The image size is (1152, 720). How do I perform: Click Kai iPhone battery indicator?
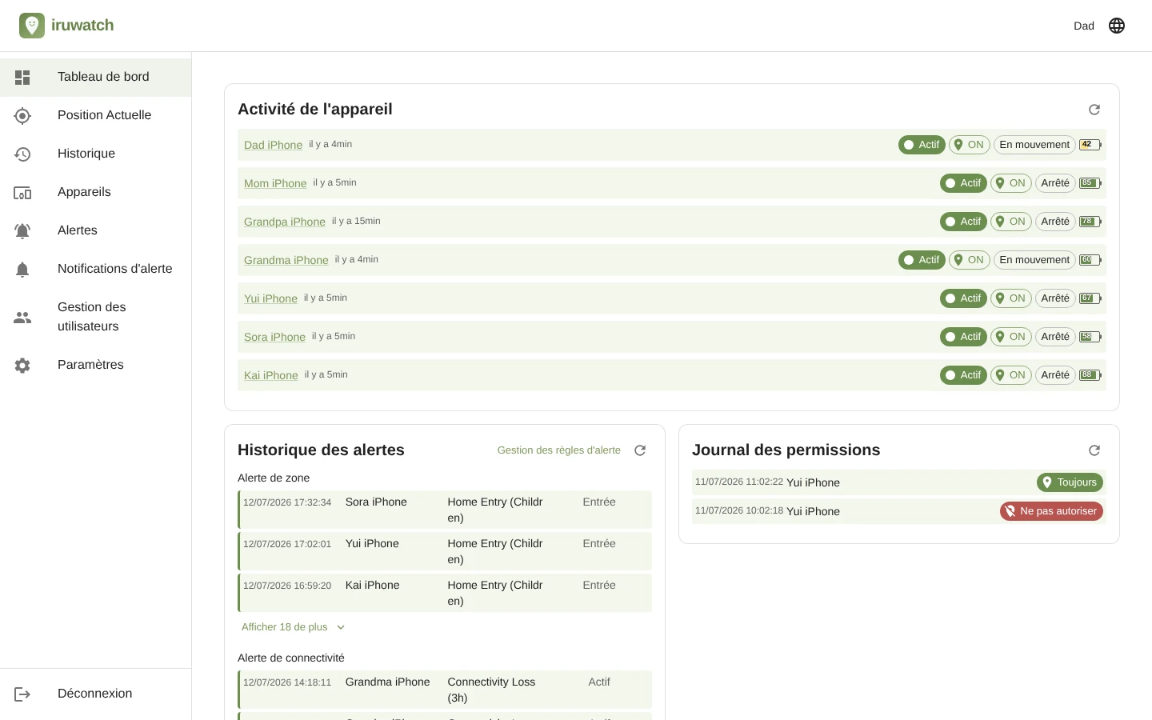(1090, 375)
